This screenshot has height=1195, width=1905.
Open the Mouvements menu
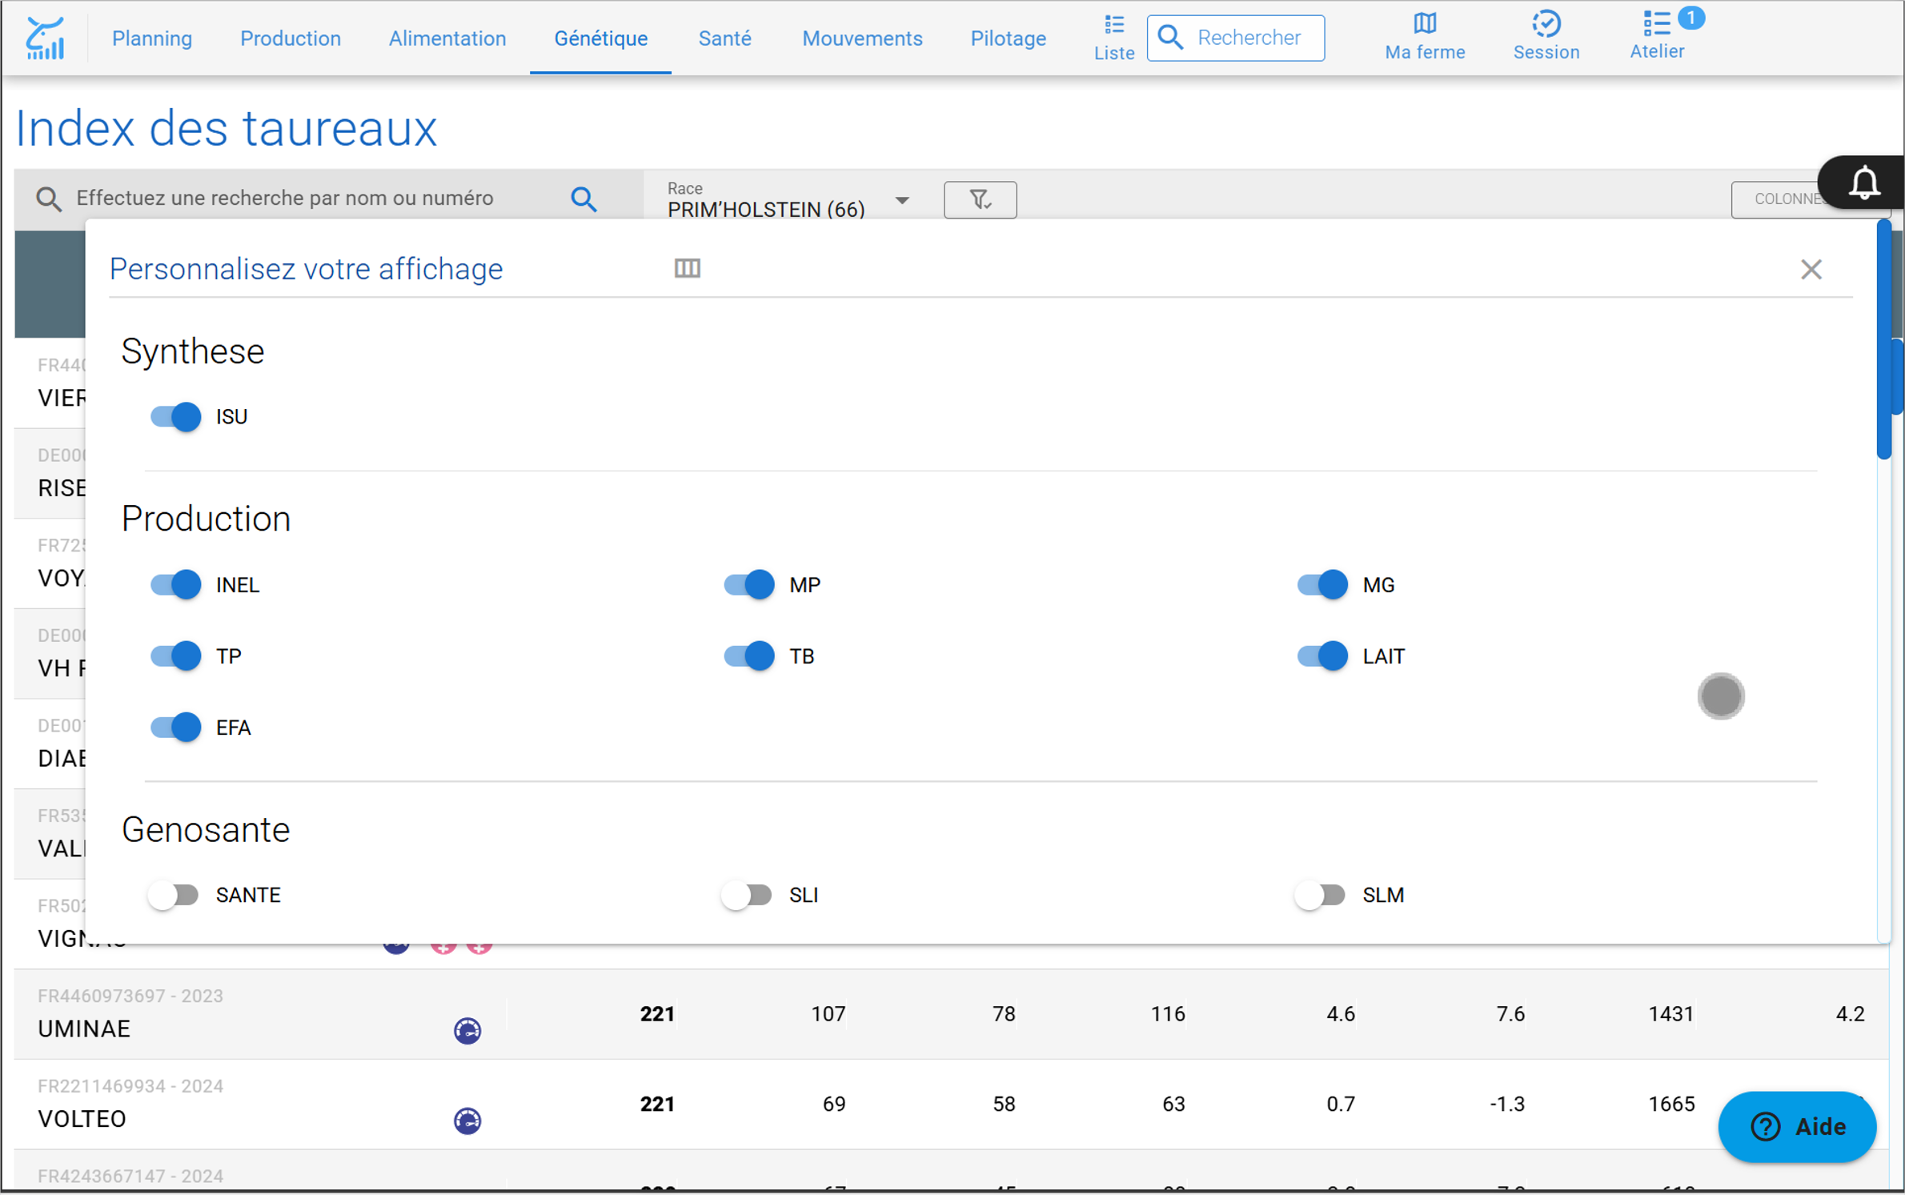pyautogui.click(x=862, y=38)
